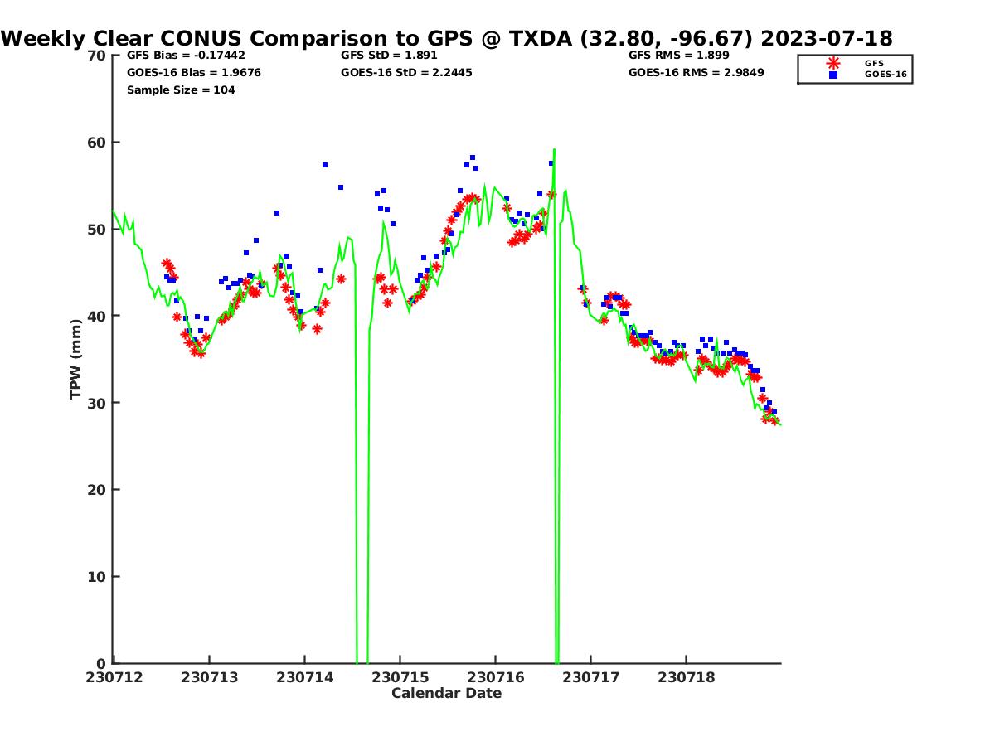Image resolution: width=995 pixels, height=746 pixels.
Task: Click the red GFS asterisk legend marker
Action: click(x=833, y=63)
